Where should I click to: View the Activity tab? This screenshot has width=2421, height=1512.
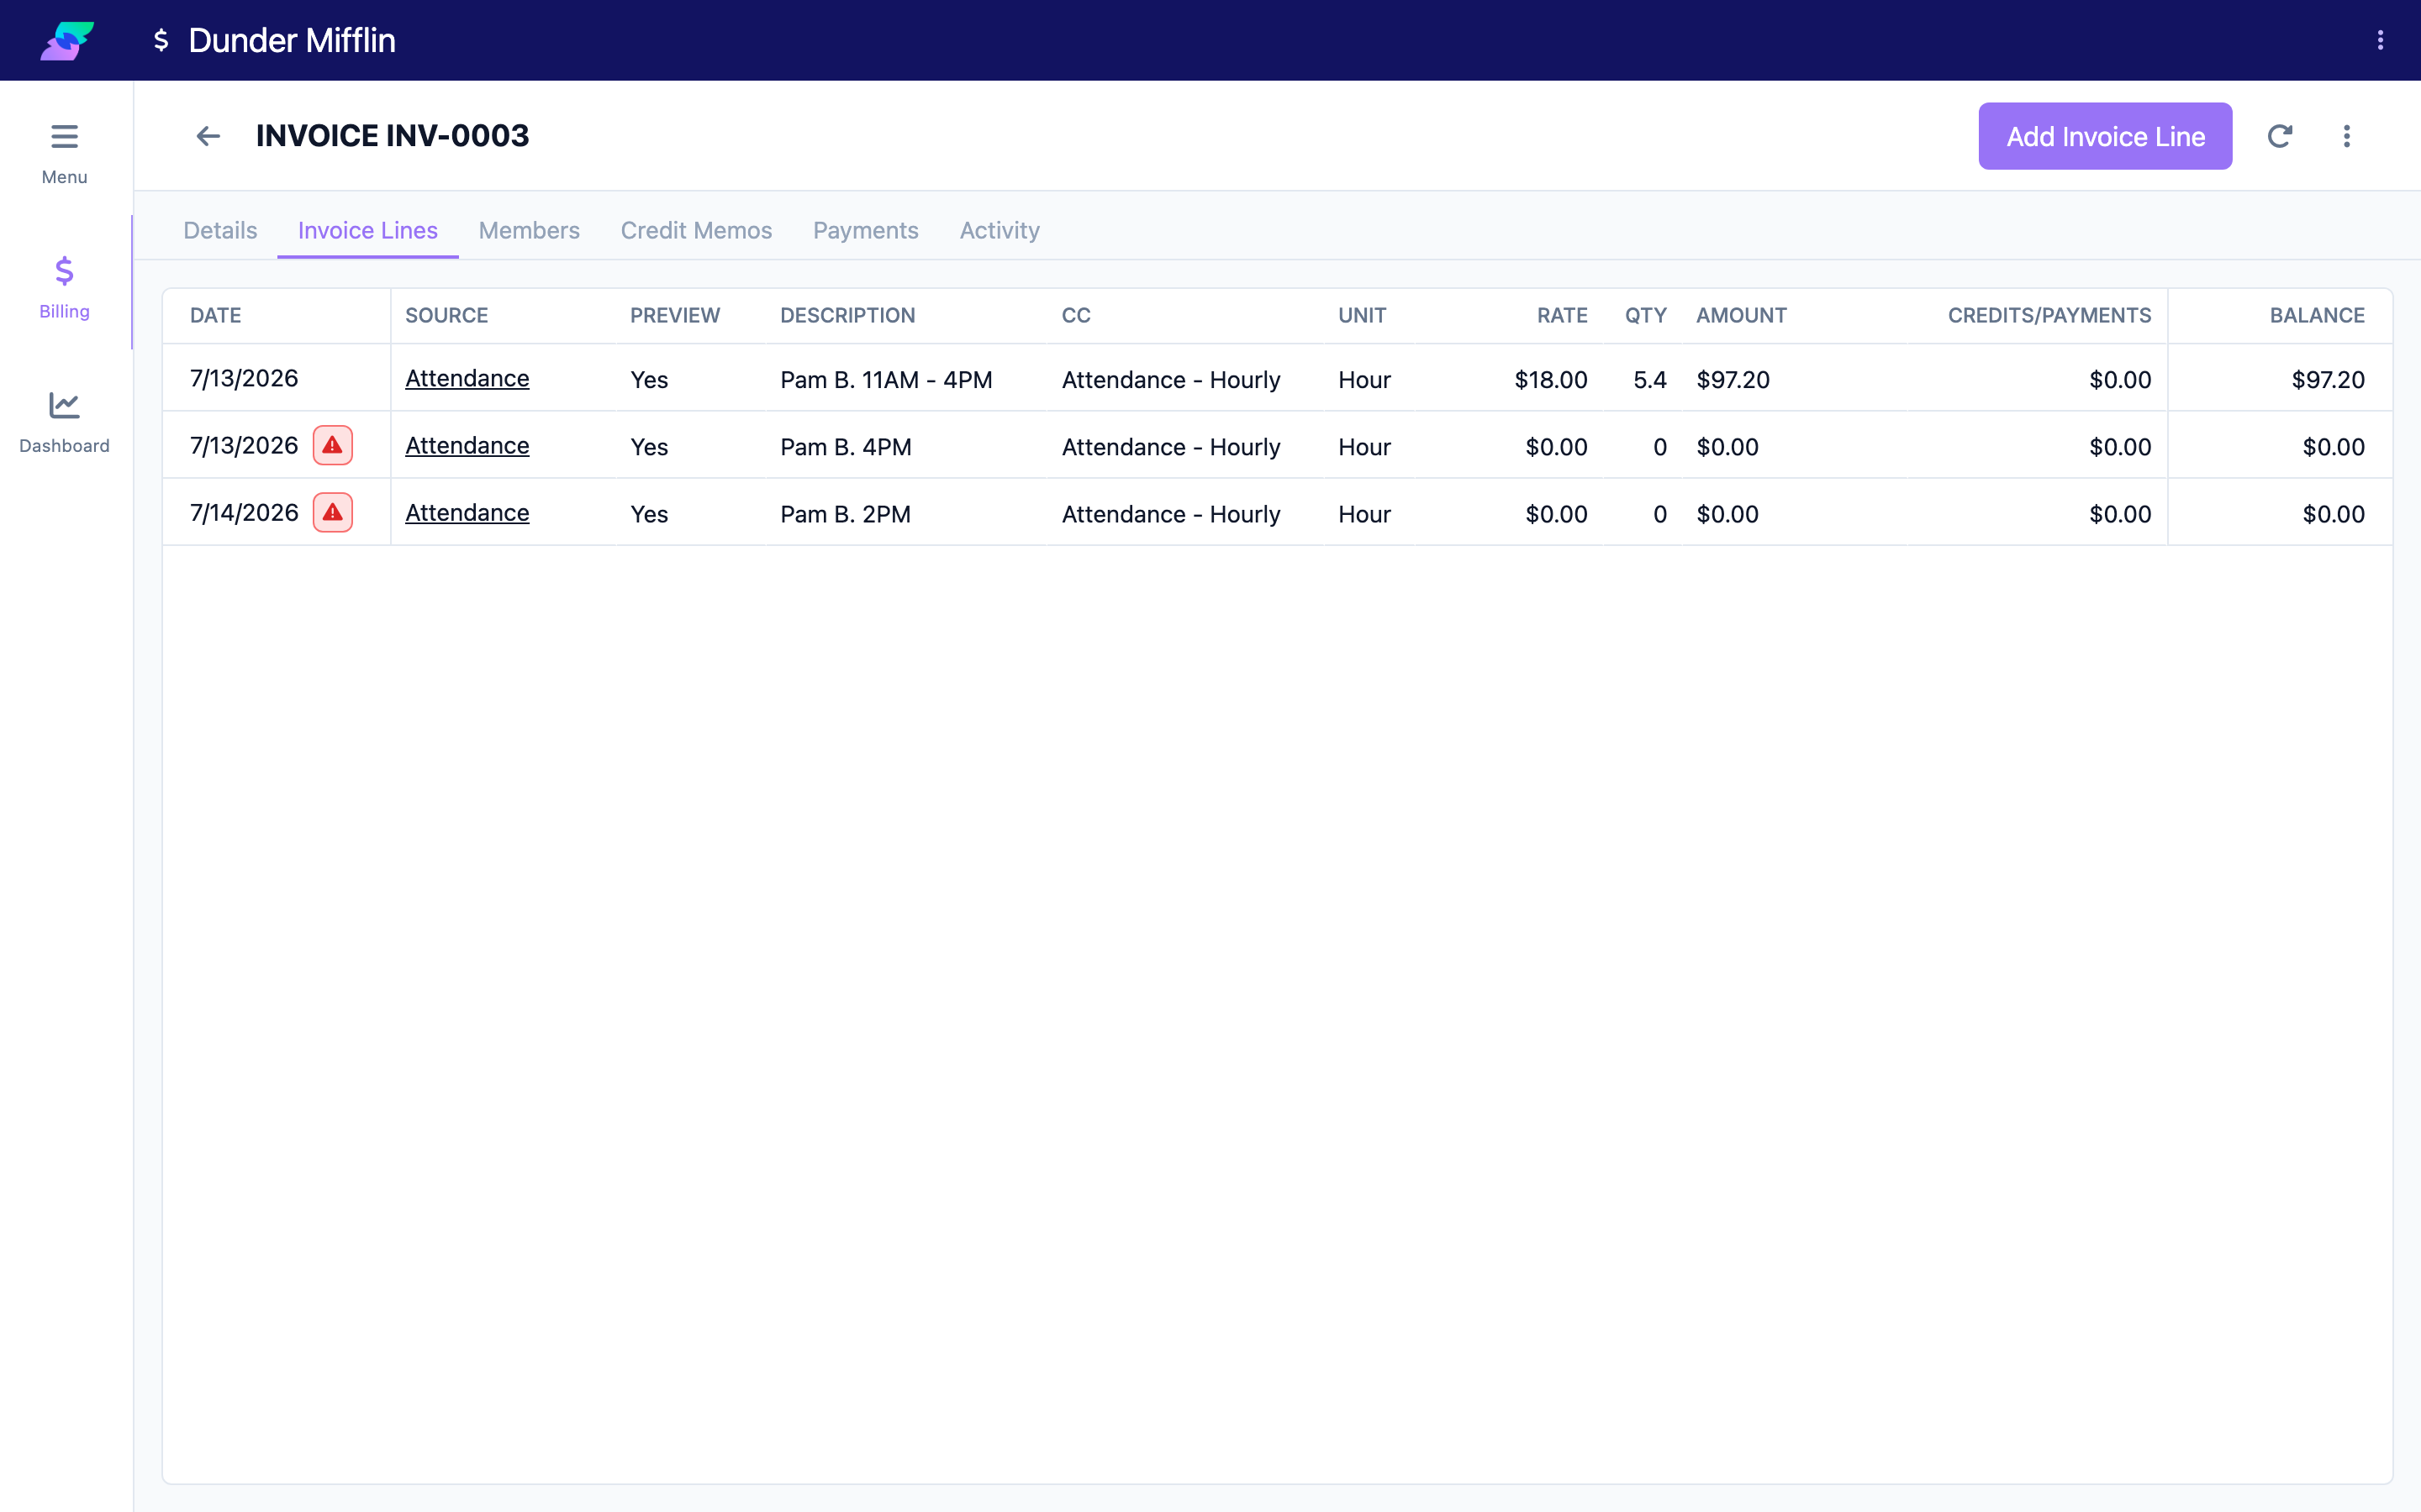pos(1000,230)
